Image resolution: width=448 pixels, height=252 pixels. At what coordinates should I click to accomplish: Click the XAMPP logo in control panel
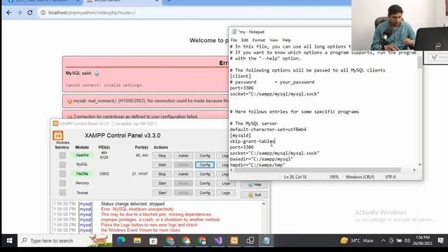coord(58,135)
